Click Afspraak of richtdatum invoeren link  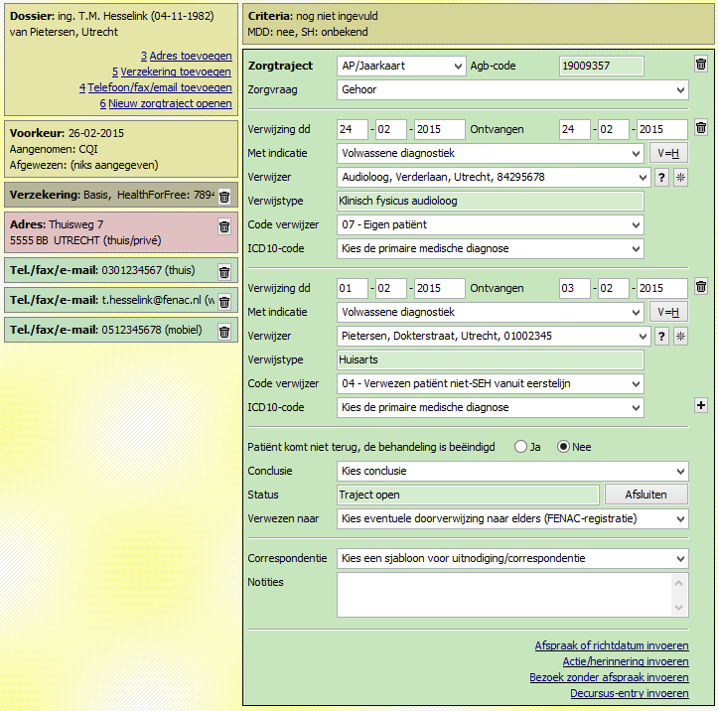coord(611,645)
